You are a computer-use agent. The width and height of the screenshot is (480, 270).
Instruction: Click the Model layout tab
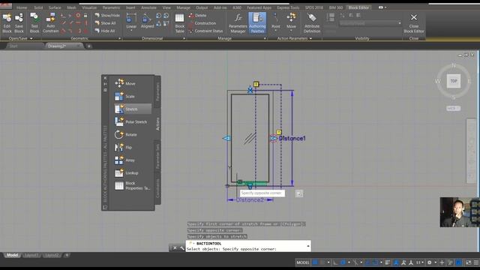click(x=12, y=255)
